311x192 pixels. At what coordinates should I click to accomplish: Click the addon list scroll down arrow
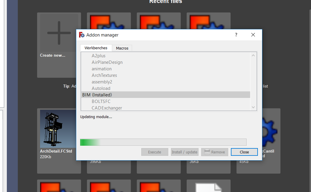pyautogui.click(x=253, y=107)
